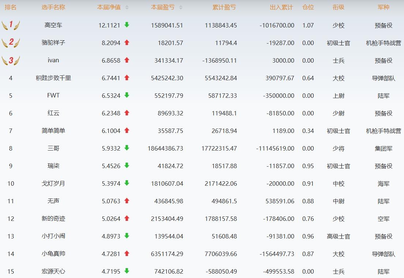Click green down arrow beside 12.1121
Viewport: 404px width, 278px height.
pyautogui.click(x=127, y=25)
